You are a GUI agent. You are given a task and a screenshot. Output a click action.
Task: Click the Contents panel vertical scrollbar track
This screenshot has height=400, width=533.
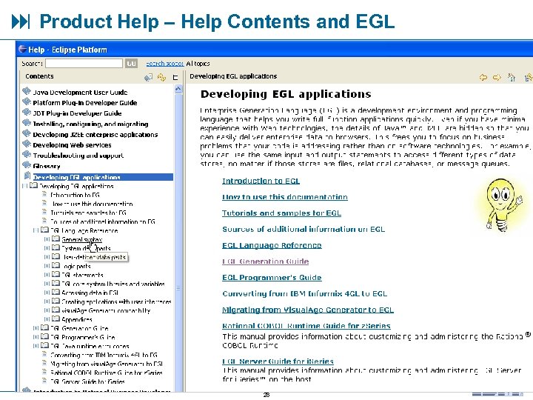tap(178, 238)
